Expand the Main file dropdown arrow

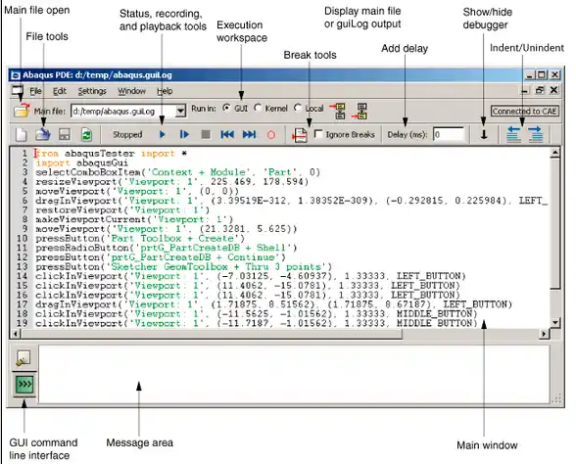click(180, 111)
